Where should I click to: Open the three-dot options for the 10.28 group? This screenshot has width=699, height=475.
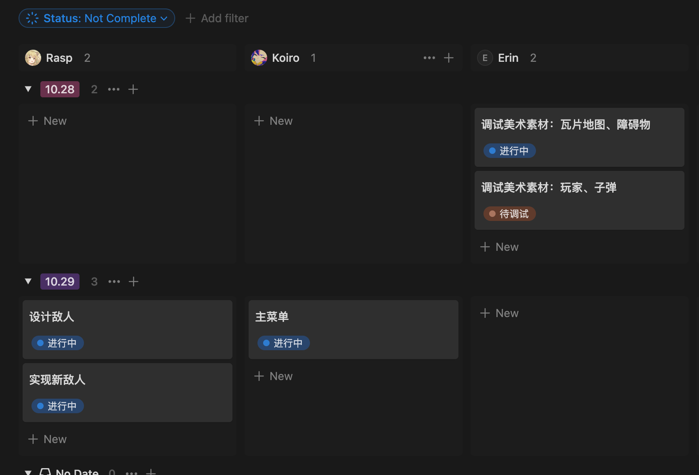click(x=114, y=89)
